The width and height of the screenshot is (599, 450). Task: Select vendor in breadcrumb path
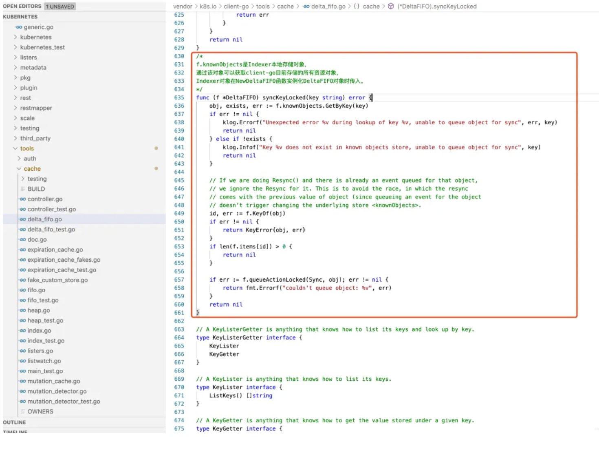pos(182,7)
